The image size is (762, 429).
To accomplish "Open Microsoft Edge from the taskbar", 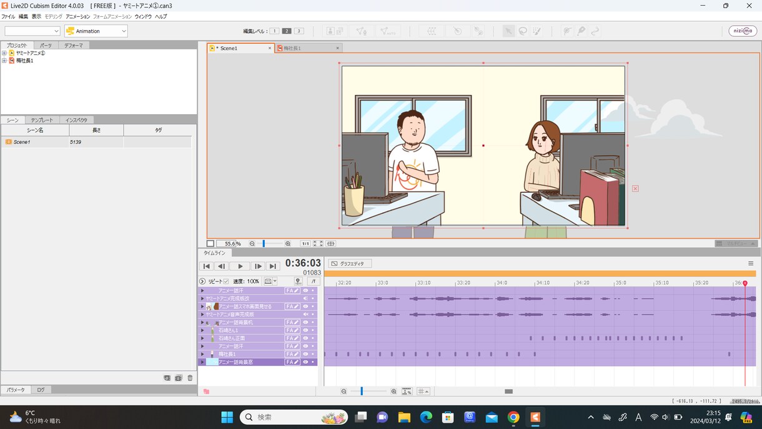I will click(426, 417).
